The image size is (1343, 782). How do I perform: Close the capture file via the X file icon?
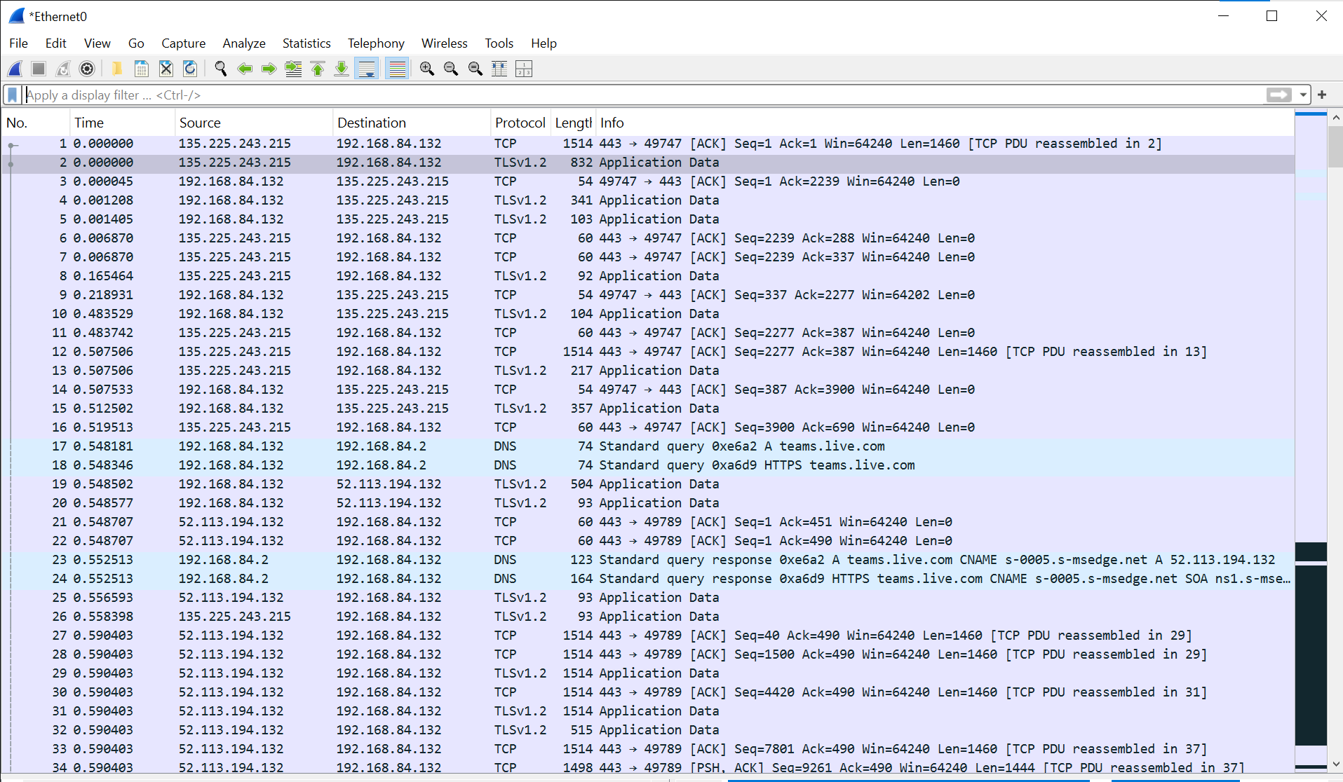[166, 69]
